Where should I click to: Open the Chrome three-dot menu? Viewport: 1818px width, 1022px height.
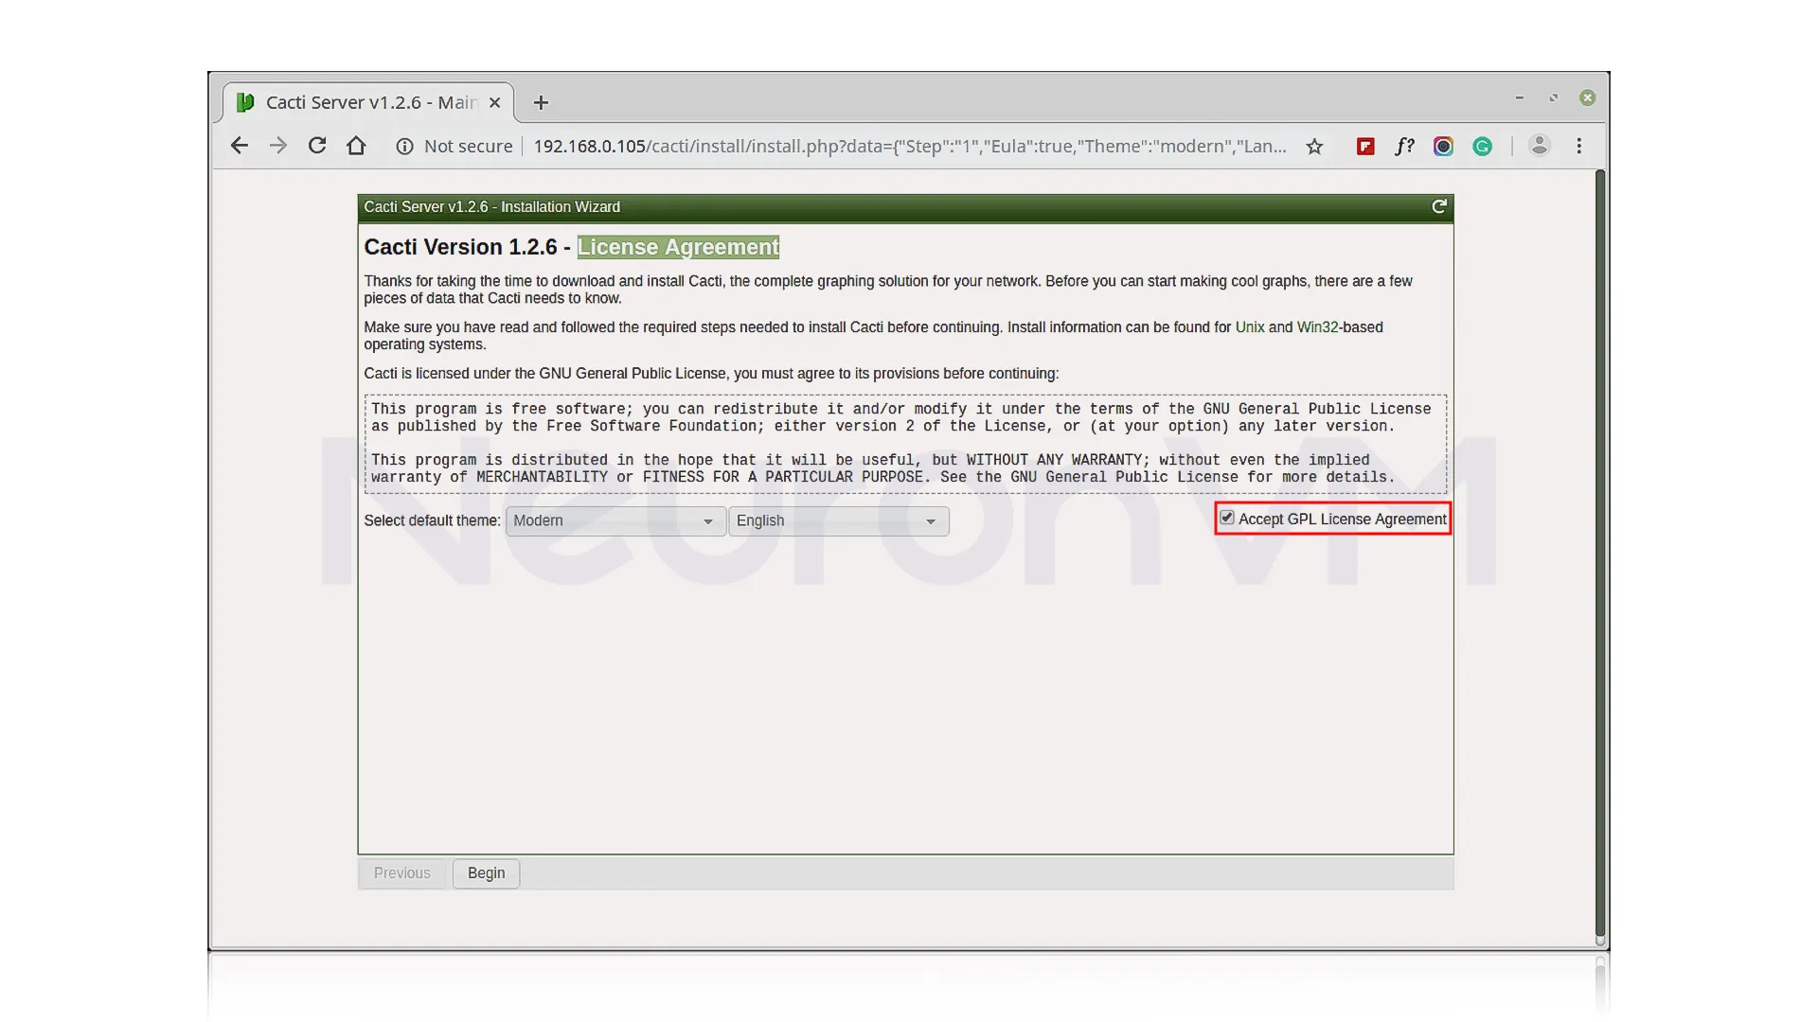point(1578,146)
